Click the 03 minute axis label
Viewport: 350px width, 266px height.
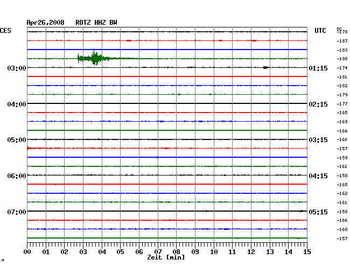pyautogui.click(x=83, y=252)
